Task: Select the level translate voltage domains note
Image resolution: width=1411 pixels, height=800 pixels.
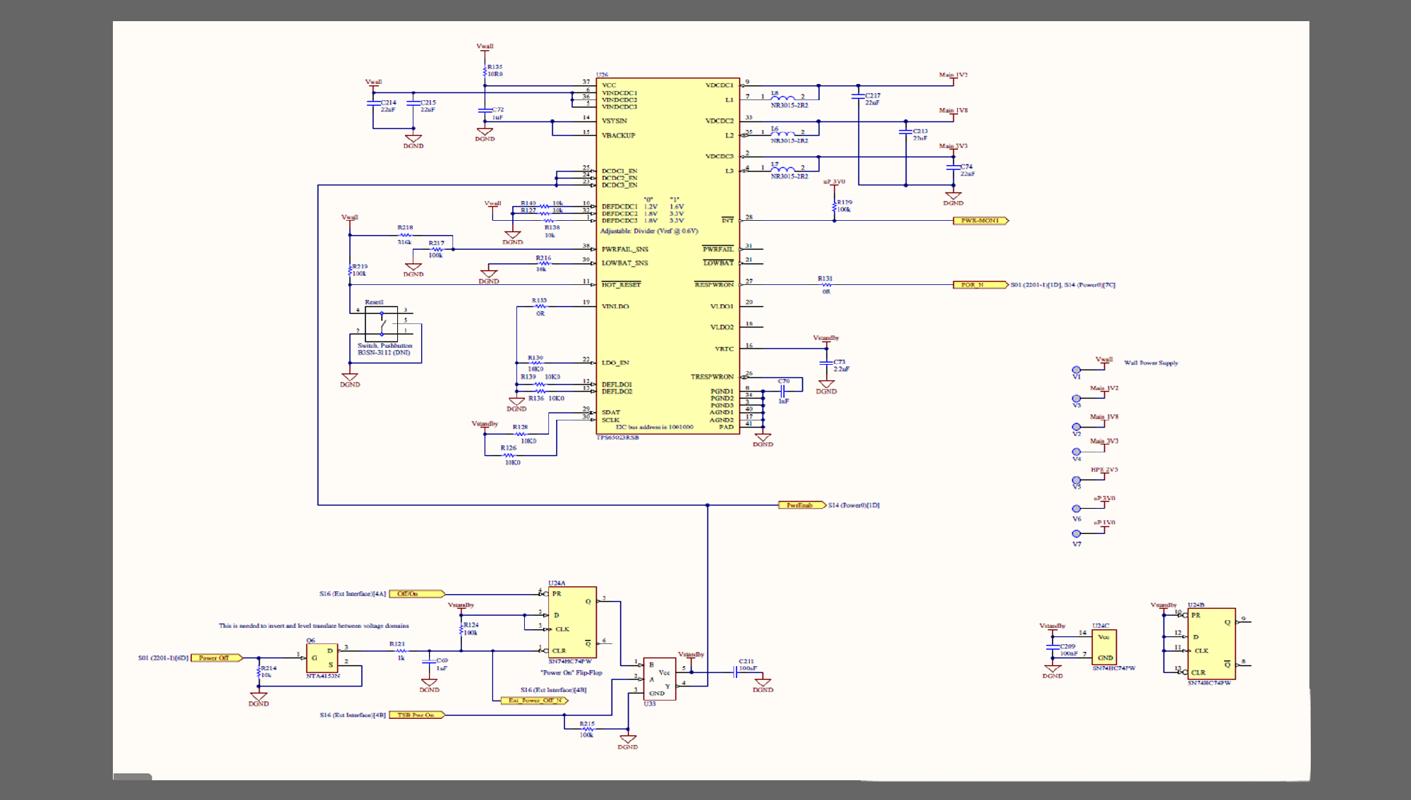Action: [314, 626]
